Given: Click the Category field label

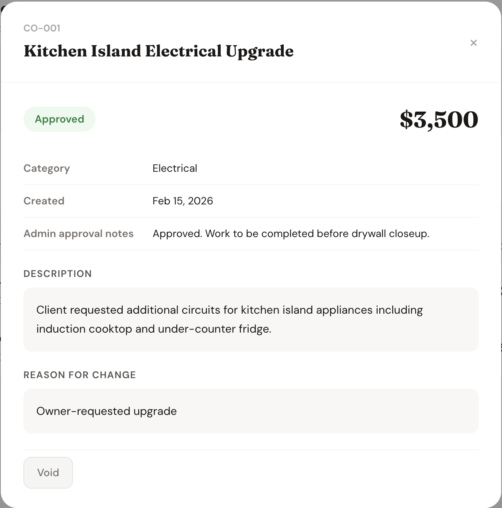Looking at the screenshot, I should point(47,169).
